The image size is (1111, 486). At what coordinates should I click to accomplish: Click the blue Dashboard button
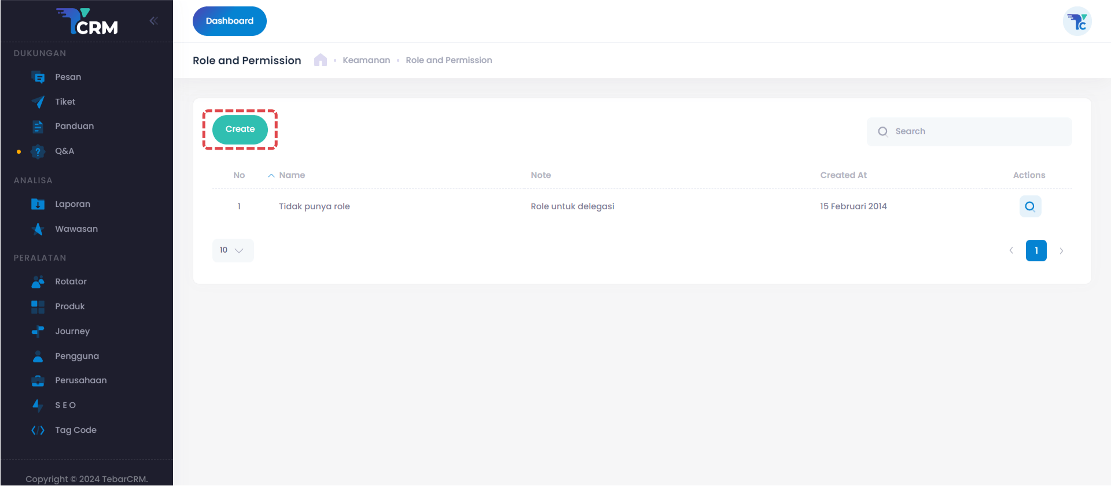(x=230, y=21)
